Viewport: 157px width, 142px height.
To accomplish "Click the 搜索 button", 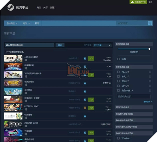I will point(60,45).
